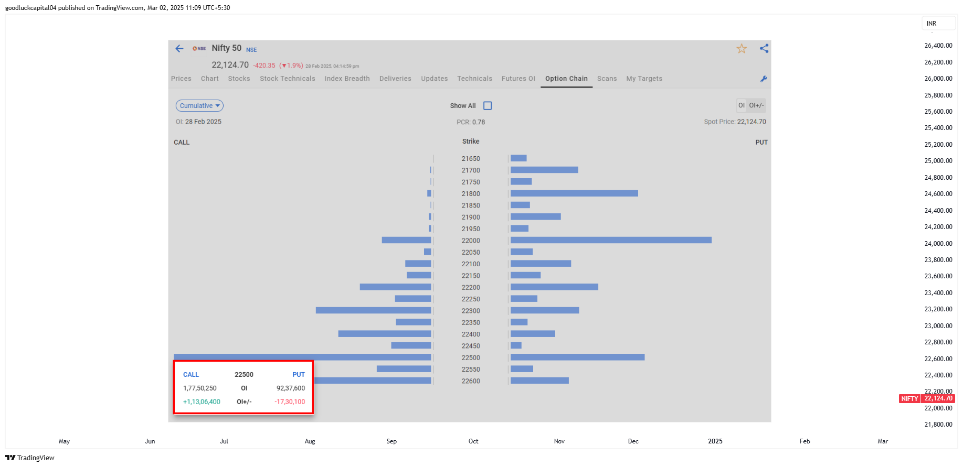Go to the Deliveries tab

[x=396, y=79]
